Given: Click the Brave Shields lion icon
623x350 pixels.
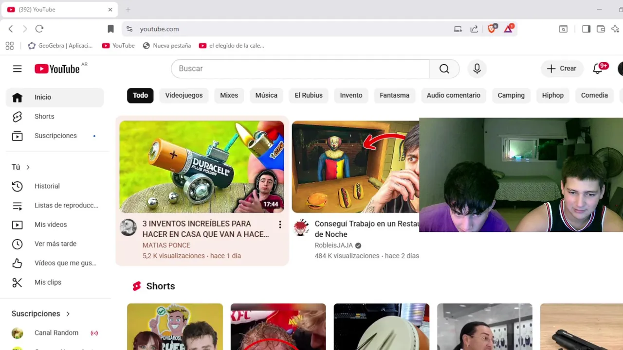Looking at the screenshot, I should 492,29.
